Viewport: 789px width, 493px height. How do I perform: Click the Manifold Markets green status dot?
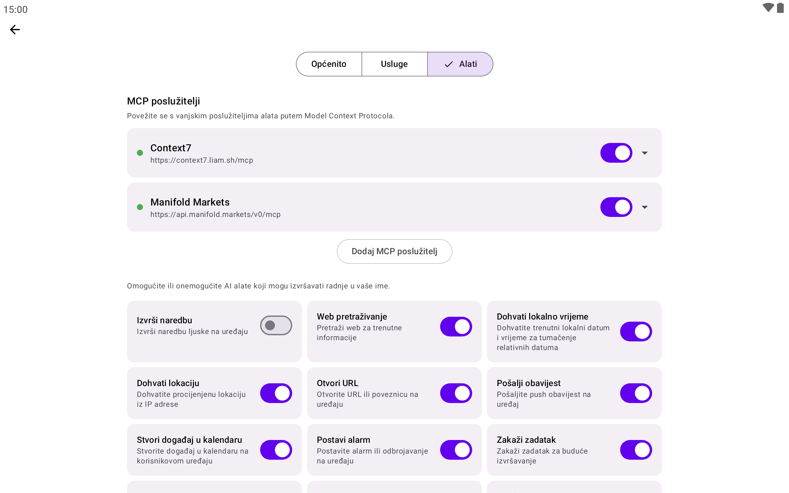click(140, 207)
